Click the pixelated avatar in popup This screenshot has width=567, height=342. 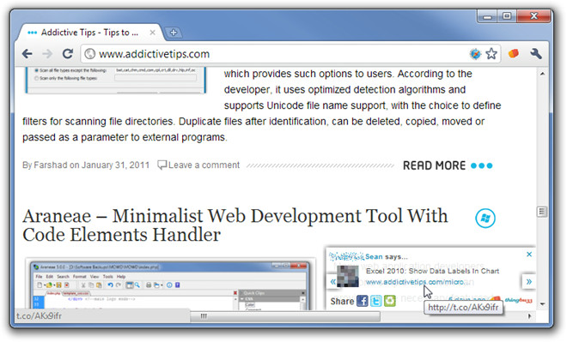click(348, 276)
